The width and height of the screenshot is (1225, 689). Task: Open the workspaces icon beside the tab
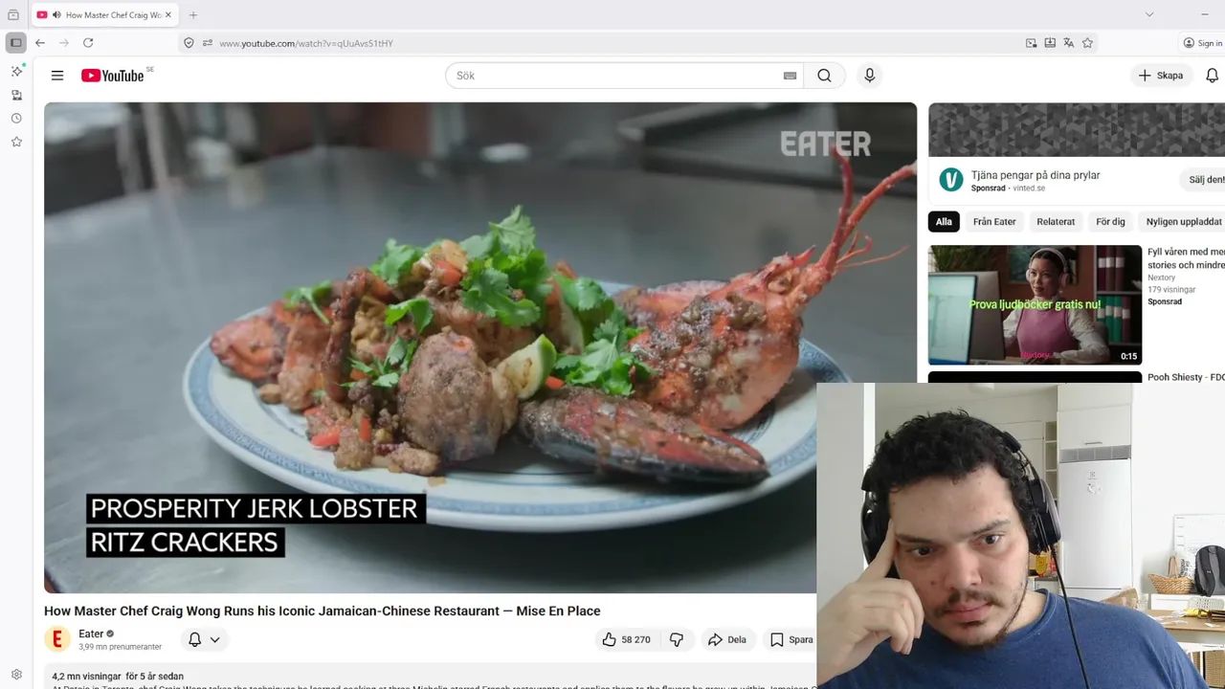[x=13, y=15]
